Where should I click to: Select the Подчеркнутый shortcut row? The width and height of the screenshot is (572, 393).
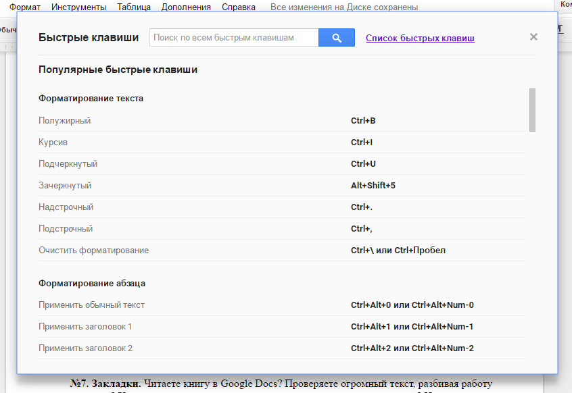[x=282, y=164]
